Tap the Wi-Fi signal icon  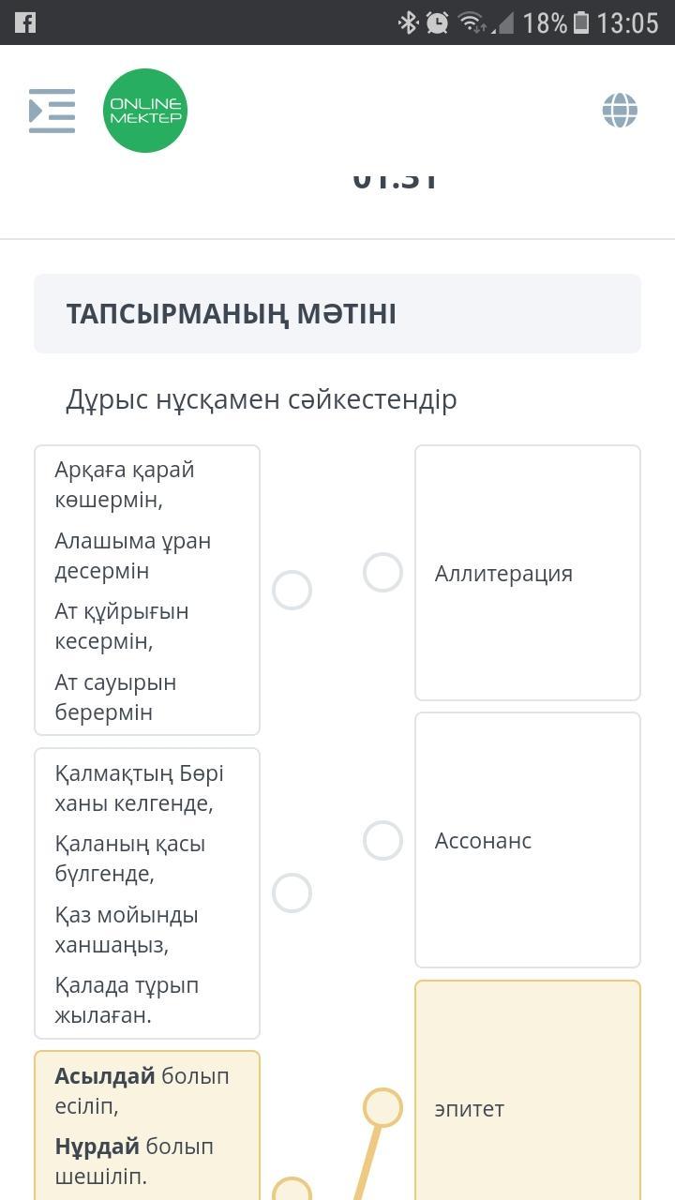[472, 22]
